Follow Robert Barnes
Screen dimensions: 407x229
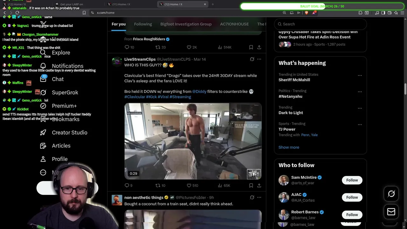pos(352,215)
